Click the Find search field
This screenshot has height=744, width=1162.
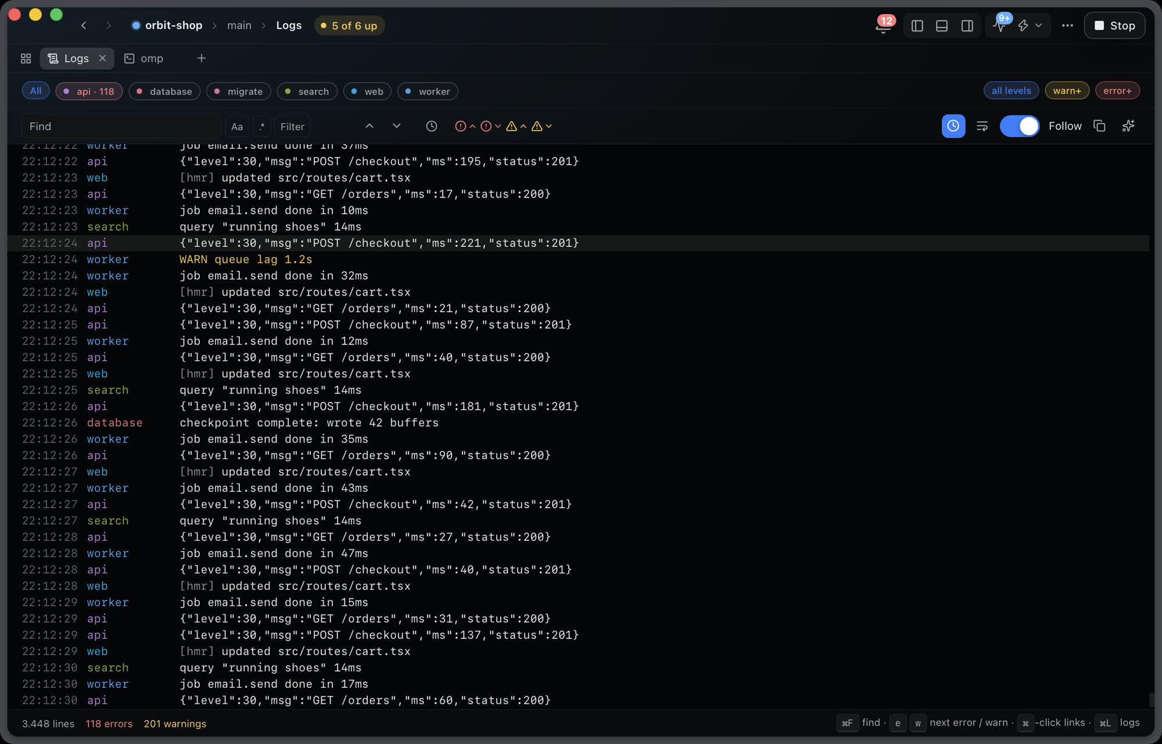point(121,127)
